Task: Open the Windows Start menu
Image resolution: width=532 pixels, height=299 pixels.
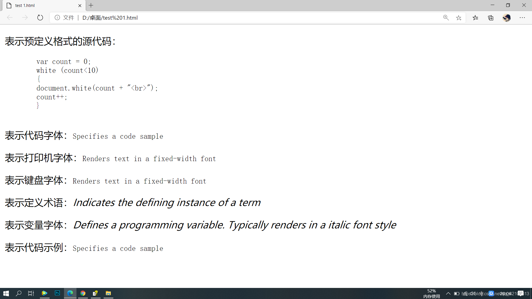Action: [x=6, y=293]
